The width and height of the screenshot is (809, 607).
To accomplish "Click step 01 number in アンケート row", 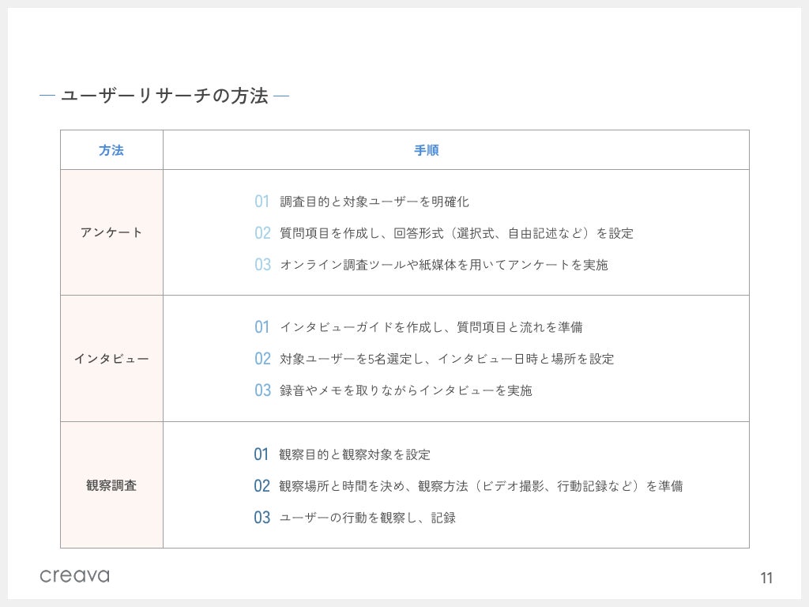I will point(262,202).
